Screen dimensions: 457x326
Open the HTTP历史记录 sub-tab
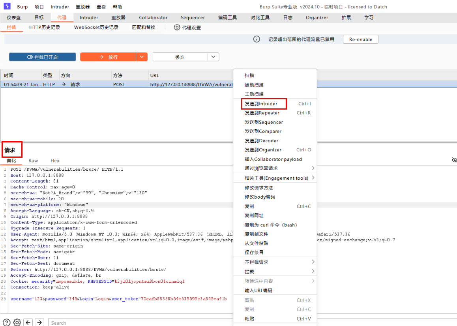(45, 27)
